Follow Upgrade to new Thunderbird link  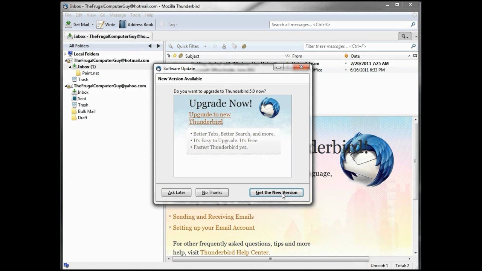(x=210, y=118)
